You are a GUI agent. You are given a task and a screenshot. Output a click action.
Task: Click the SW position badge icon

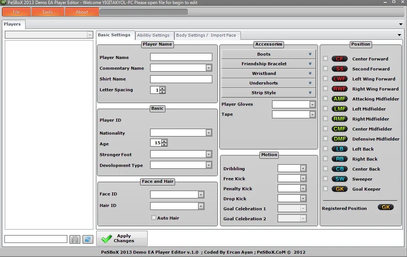(339, 179)
